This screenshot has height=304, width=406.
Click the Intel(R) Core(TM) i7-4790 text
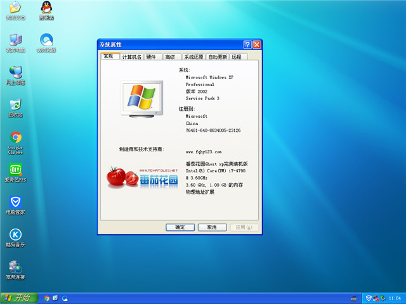[216, 170]
